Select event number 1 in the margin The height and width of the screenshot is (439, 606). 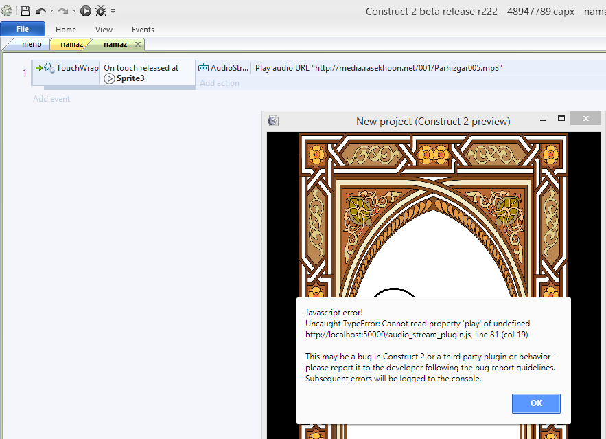click(25, 72)
